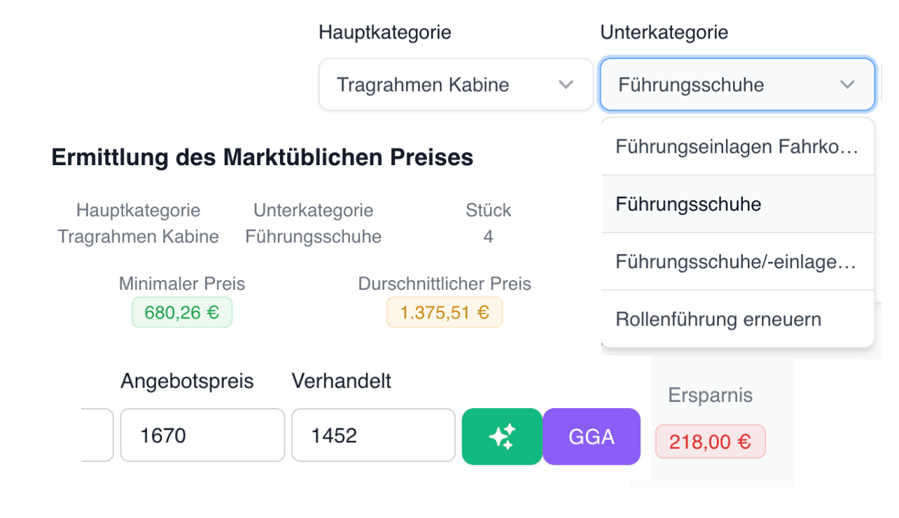Viewport: 899px width, 518px height.
Task: Collapse the Unterkategorie Führungsschuhe dropdown
Action: [737, 85]
